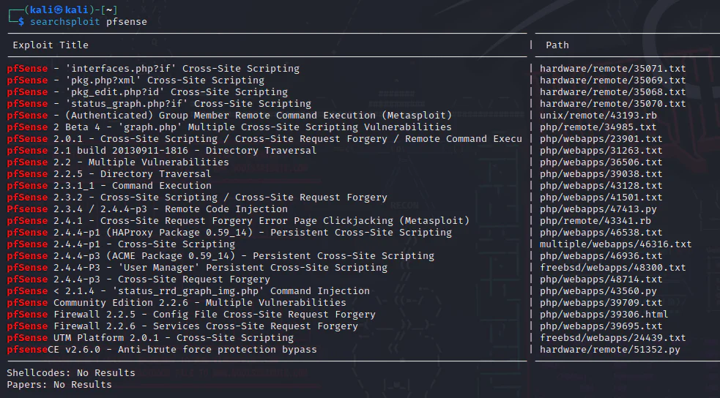Select the 2.3.4 / 2.4.4-p3 Remote Code Injection row
The image size is (720, 398).
click(147, 209)
